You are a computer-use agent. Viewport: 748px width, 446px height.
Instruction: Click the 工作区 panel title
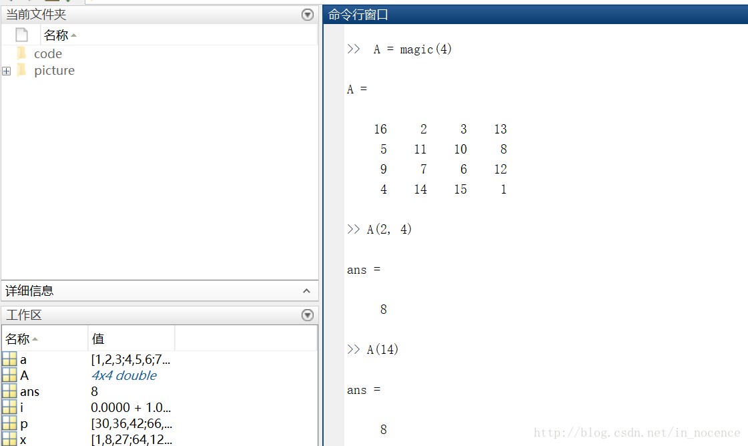(x=24, y=315)
